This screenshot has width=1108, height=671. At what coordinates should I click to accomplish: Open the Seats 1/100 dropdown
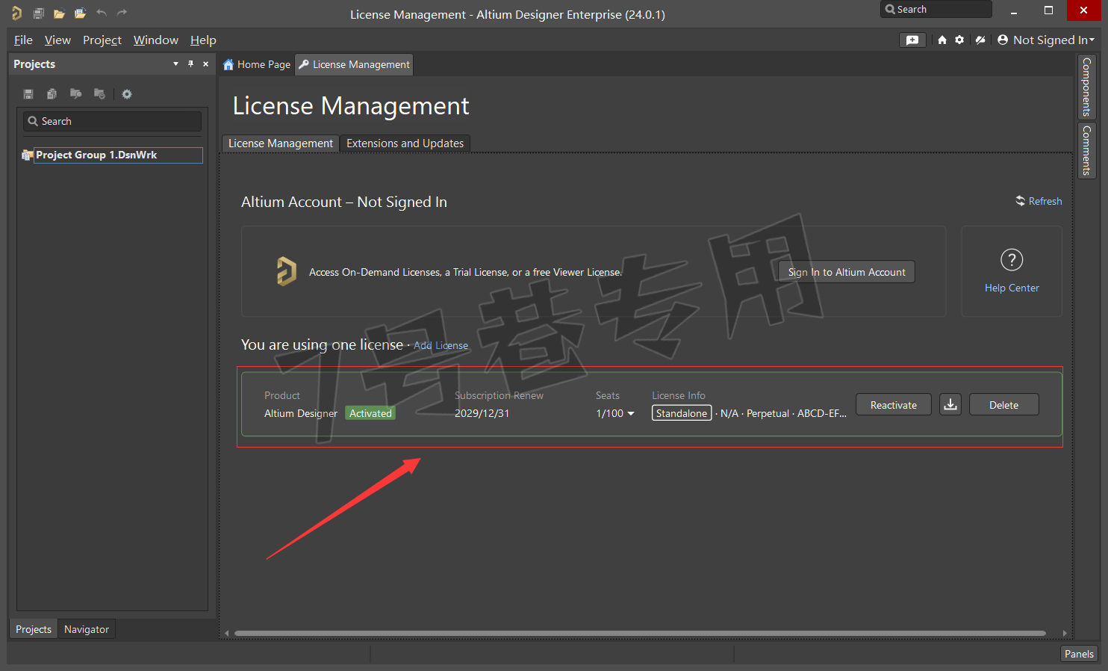pyautogui.click(x=615, y=413)
